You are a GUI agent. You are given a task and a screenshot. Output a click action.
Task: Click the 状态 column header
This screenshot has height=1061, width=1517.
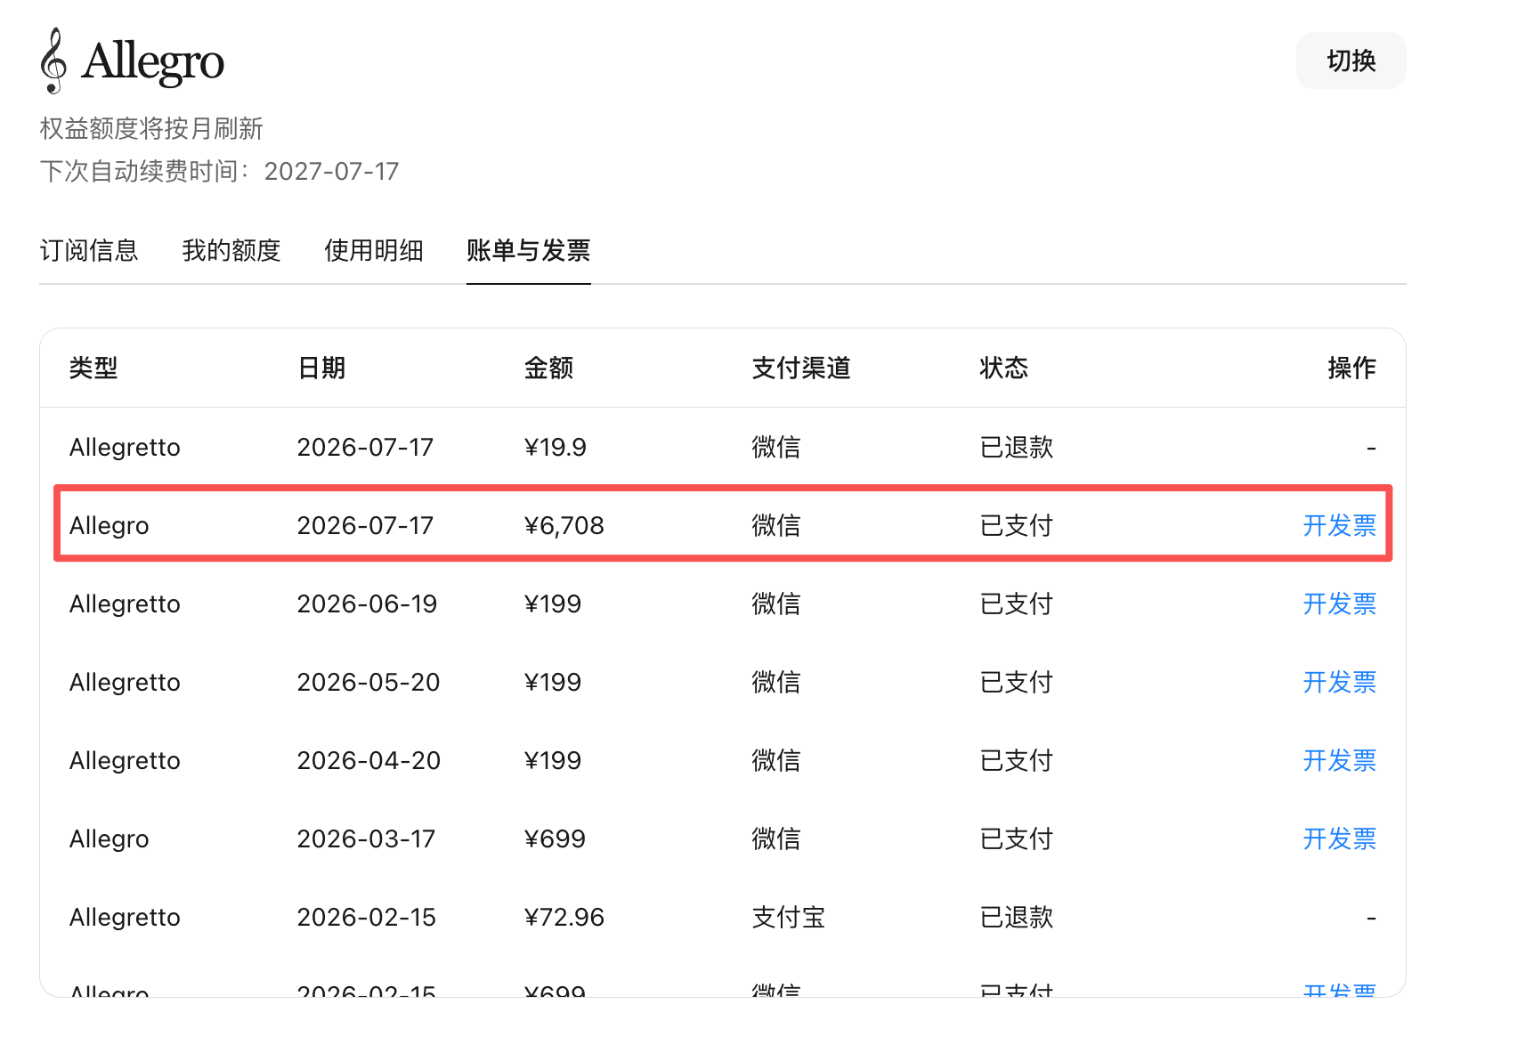1004,368
